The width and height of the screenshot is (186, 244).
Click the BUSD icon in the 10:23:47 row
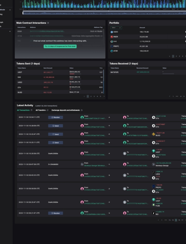point(154,134)
